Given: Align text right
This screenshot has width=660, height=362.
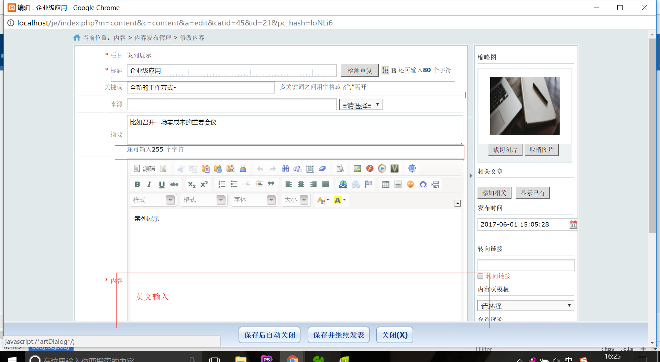Looking at the screenshot, I should pyautogui.click(x=313, y=184).
